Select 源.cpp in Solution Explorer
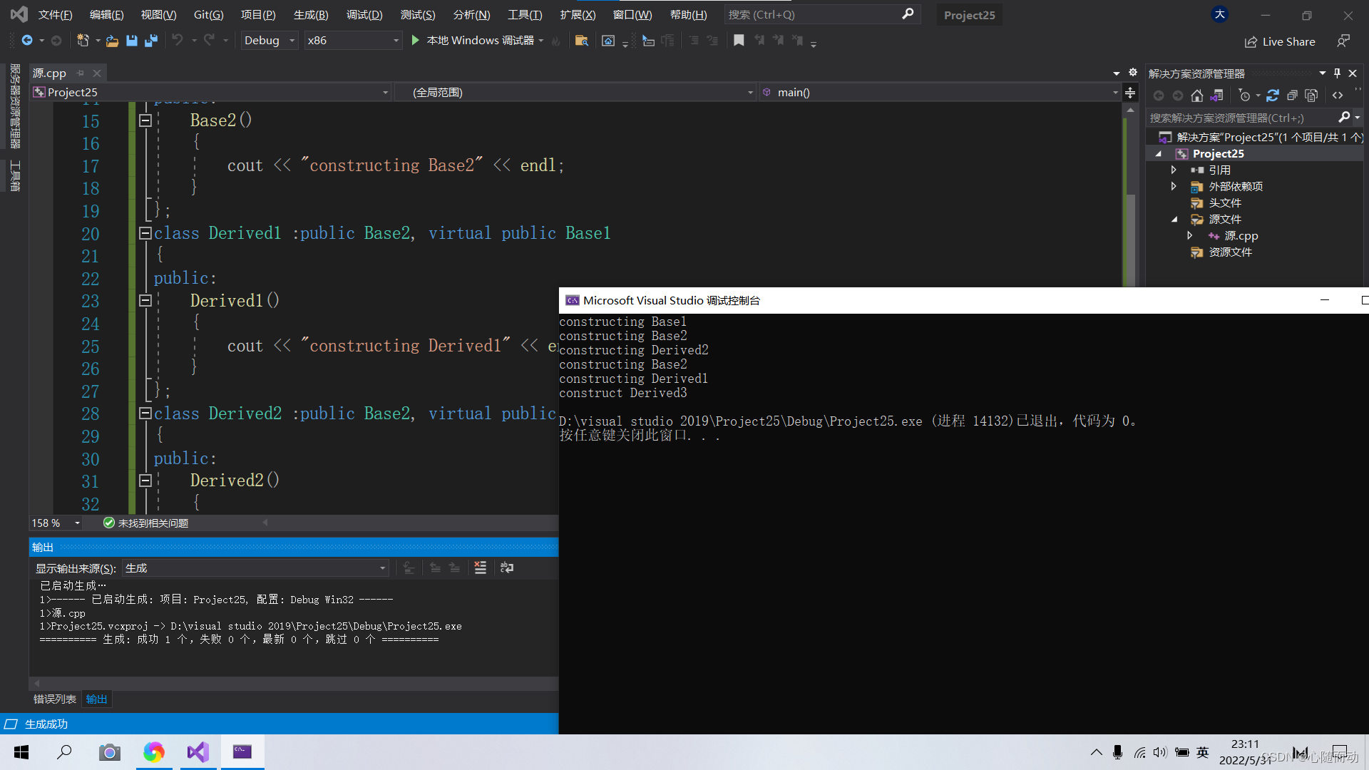Viewport: 1369px width, 770px height. click(1241, 236)
